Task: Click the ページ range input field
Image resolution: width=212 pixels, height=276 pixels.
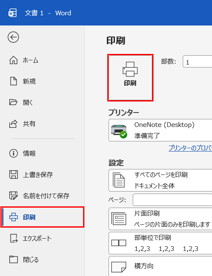Action: point(172,200)
